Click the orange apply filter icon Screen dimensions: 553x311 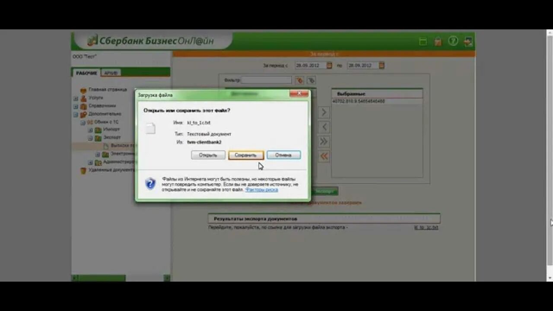299,80
